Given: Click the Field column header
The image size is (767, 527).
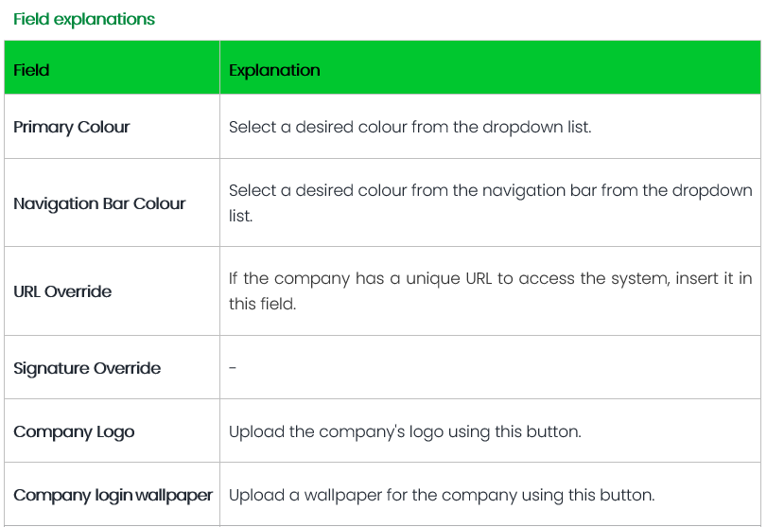Looking at the screenshot, I should click(31, 70).
